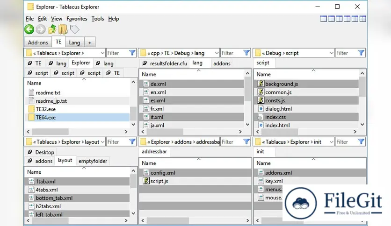391x226 pixels.
Task: Open the Help menu
Action: point(114,19)
